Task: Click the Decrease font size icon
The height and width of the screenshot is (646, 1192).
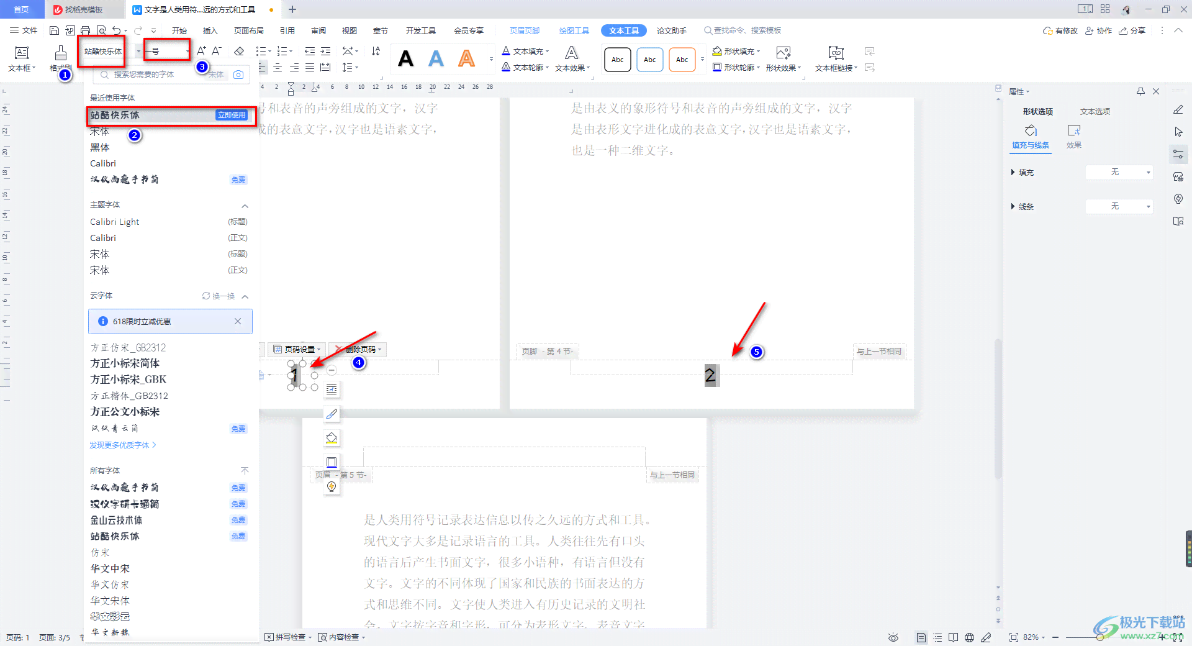Action: [x=216, y=52]
